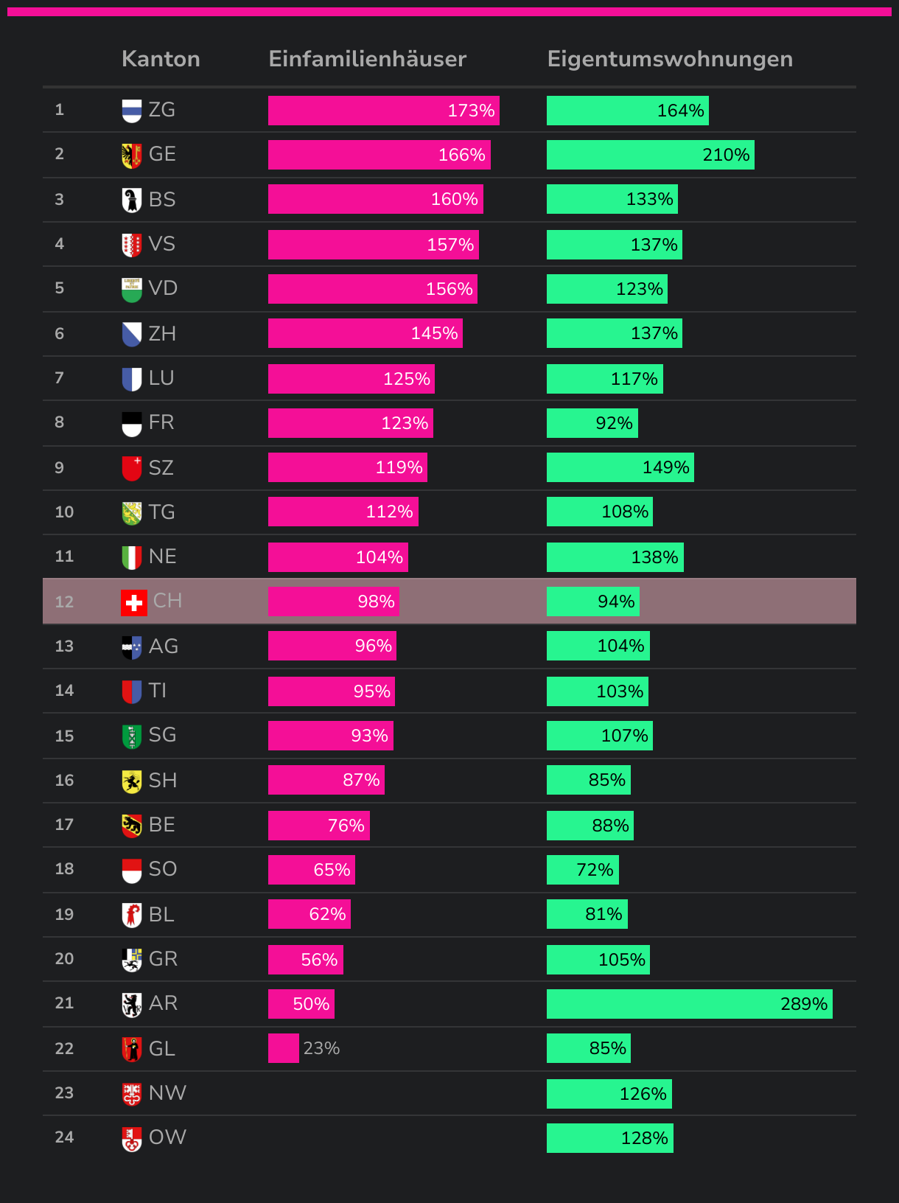Sort by the Eigentumswohnungen column header
The height and width of the screenshot is (1203, 899).
(669, 59)
